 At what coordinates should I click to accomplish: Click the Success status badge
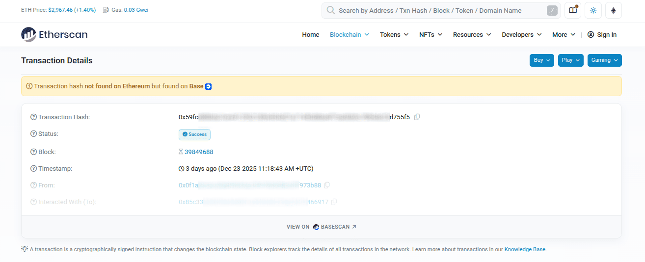click(194, 134)
